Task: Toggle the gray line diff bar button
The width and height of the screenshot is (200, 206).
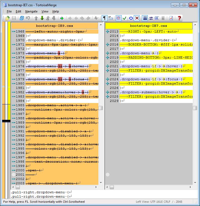Action: point(163,18)
